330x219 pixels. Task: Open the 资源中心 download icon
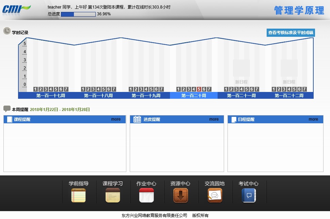[x=180, y=195]
